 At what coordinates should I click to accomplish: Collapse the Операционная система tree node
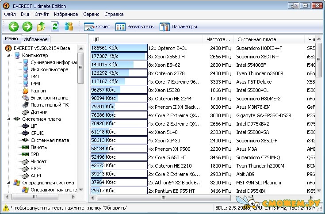coord(8,183)
